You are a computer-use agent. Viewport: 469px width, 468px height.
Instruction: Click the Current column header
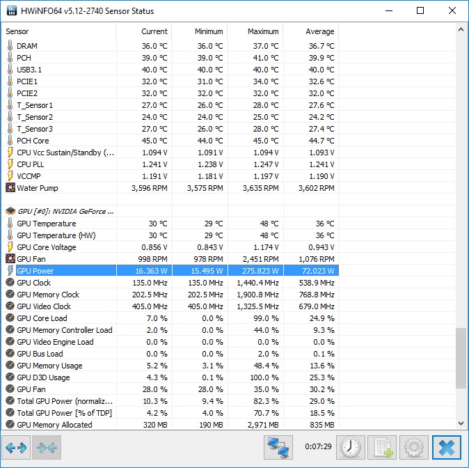(144, 31)
